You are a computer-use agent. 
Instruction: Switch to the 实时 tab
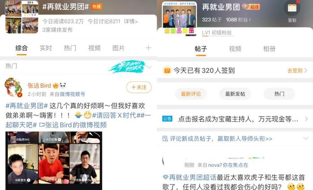[46, 48]
